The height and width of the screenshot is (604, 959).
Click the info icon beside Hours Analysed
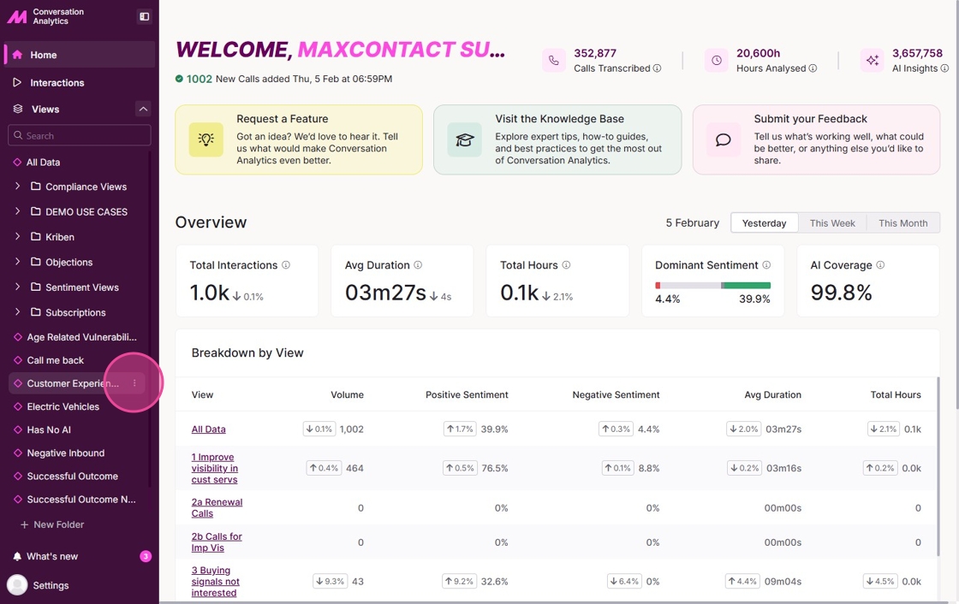tap(813, 68)
